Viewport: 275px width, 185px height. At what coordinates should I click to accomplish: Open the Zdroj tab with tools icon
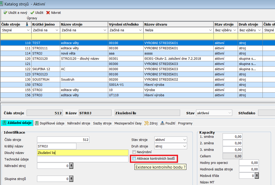(151, 123)
